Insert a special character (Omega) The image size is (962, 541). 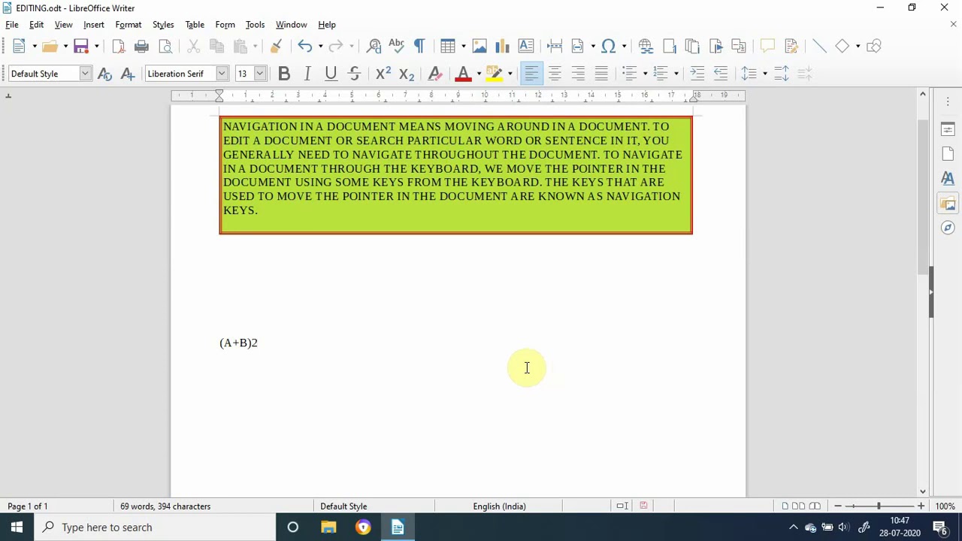coord(608,47)
